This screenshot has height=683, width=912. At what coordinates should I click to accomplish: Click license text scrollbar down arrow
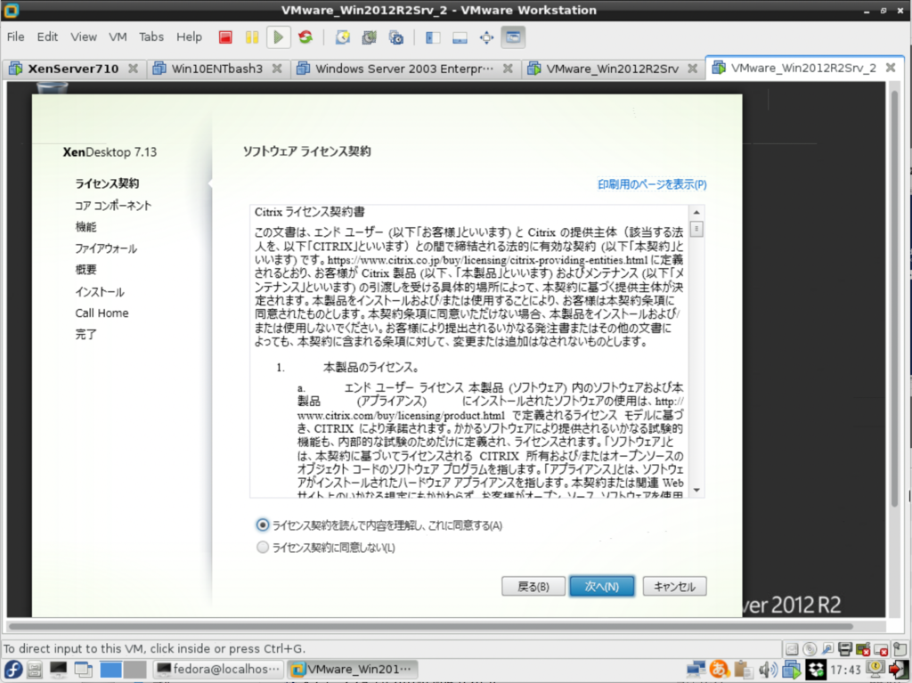[696, 491]
